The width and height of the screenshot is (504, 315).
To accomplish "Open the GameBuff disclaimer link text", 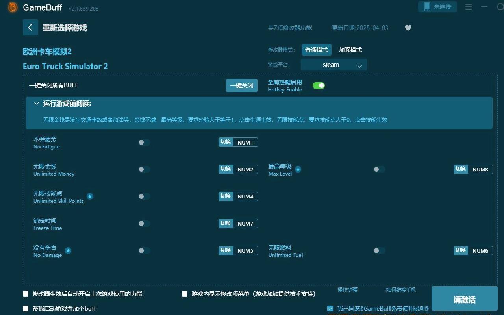I will click(383, 308).
